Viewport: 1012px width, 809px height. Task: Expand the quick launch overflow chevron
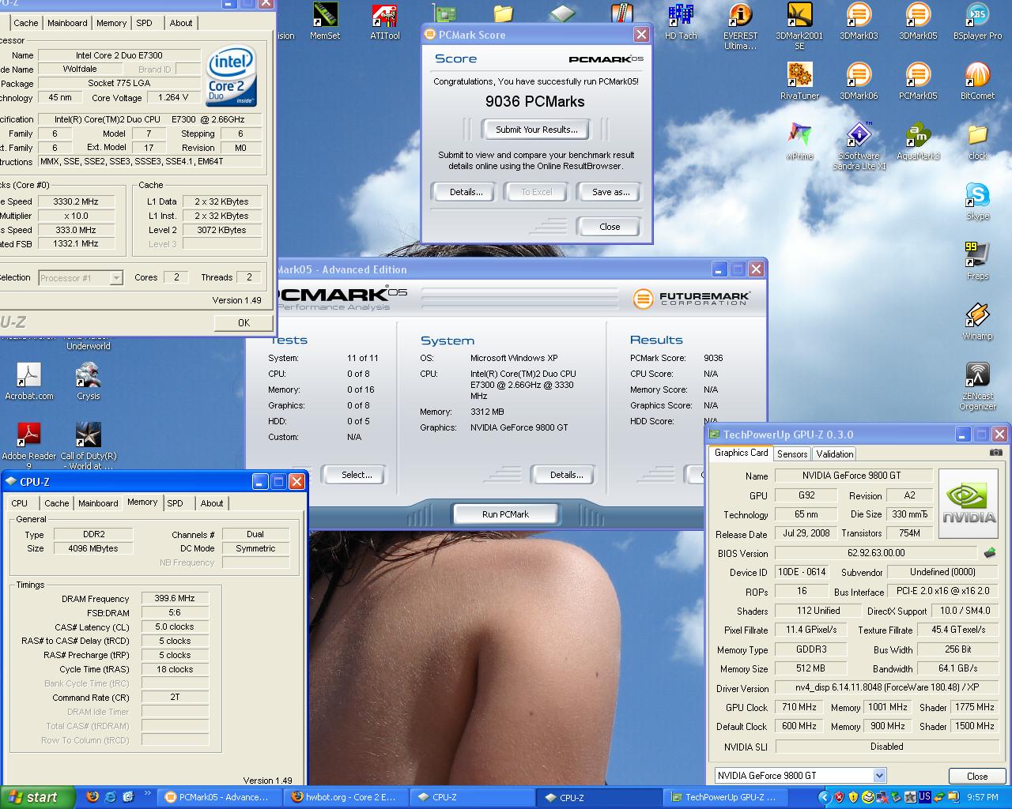tap(147, 794)
